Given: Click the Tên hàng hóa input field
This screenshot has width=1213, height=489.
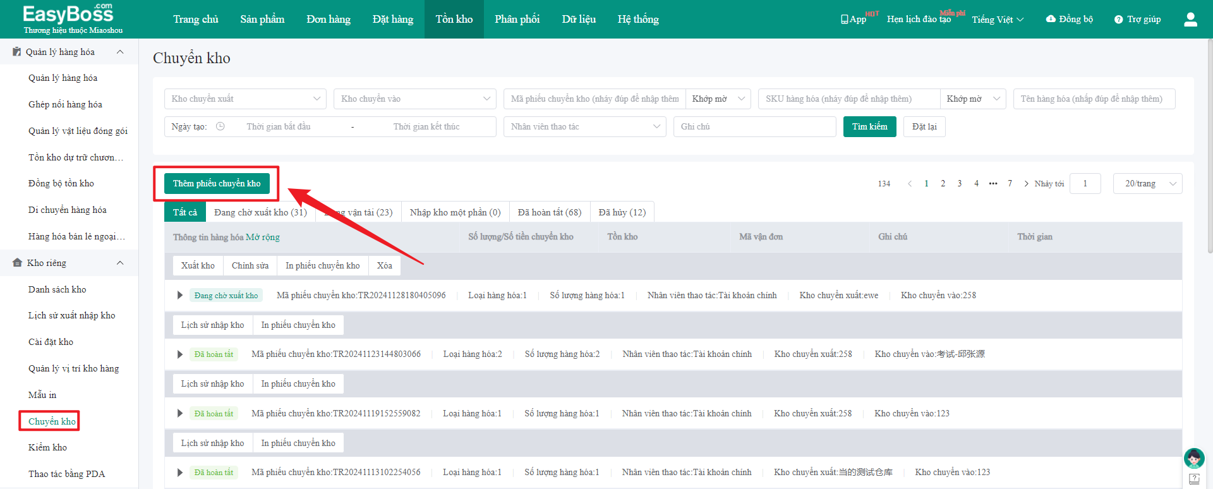Looking at the screenshot, I should point(1094,99).
